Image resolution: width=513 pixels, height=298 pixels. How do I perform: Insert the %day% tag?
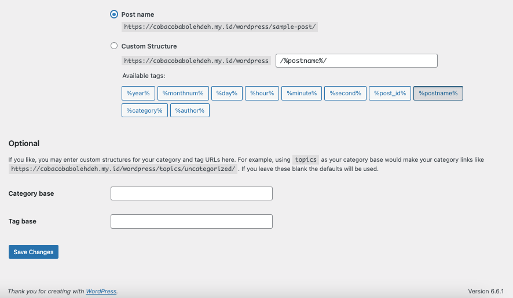(x=227, y=94)
